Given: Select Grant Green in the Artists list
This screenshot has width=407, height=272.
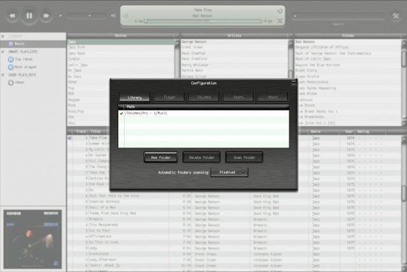Looking at the screenshot, I should click(x=235, y=48).
